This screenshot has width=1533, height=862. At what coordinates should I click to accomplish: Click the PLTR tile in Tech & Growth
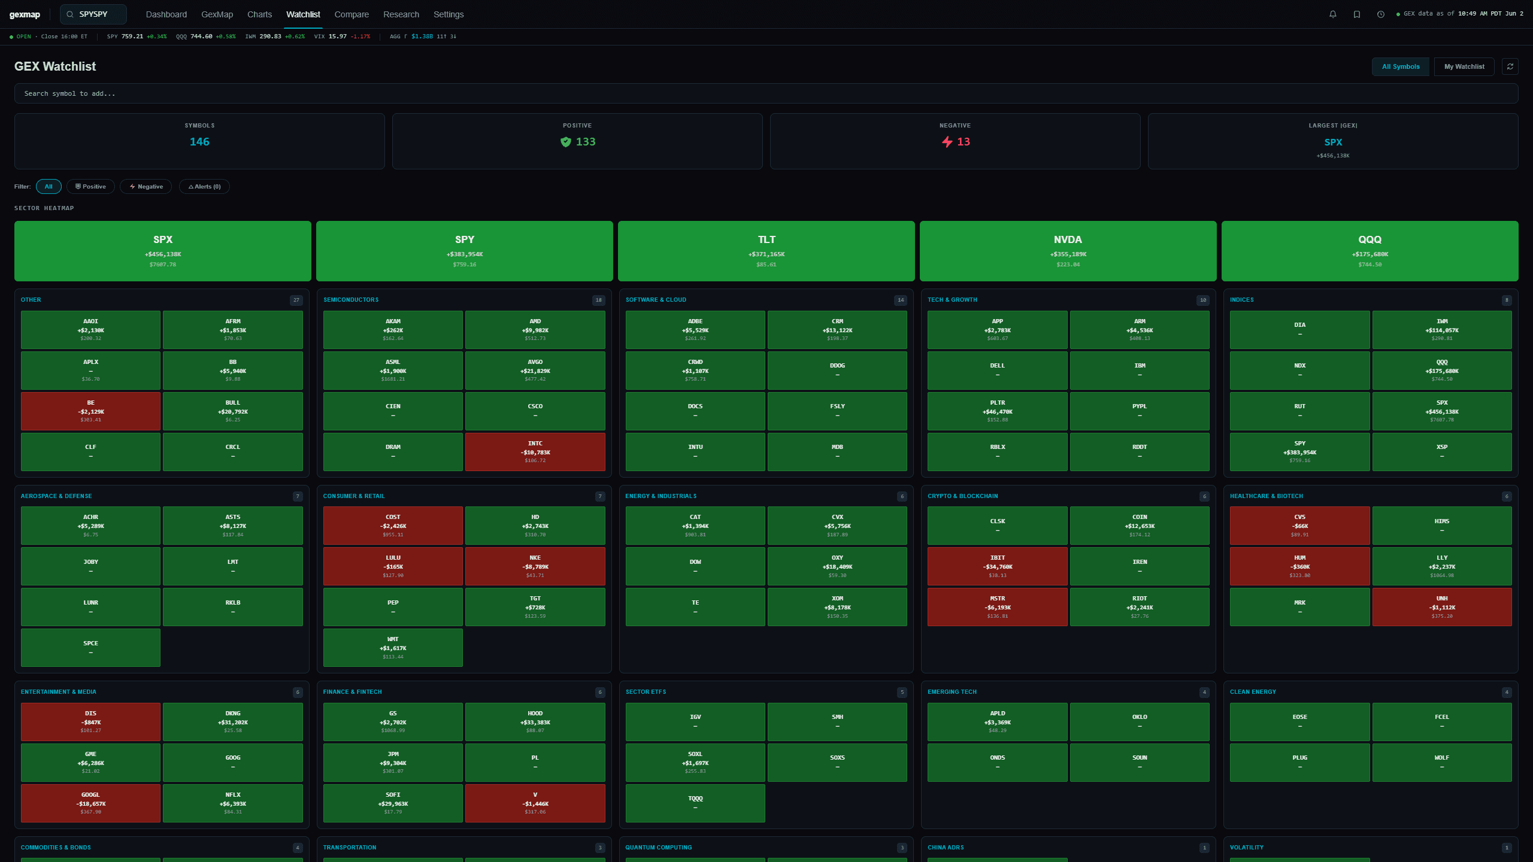pos(998,411)
